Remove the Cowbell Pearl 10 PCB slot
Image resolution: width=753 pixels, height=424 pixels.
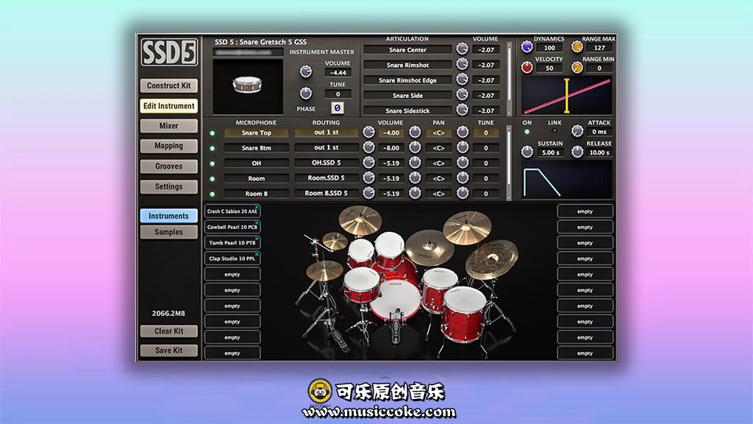257,223
